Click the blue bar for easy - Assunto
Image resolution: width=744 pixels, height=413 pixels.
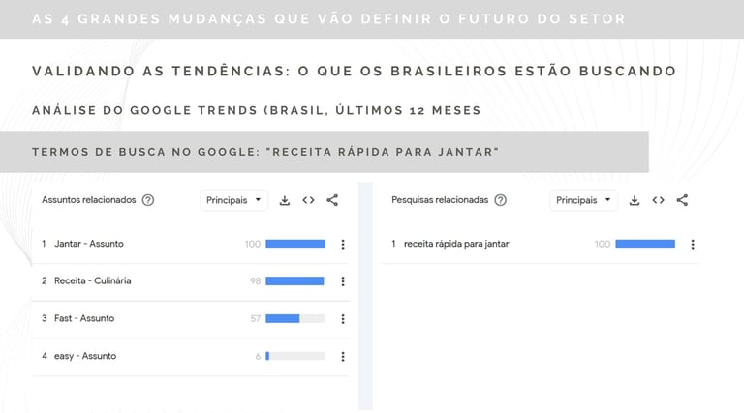[268, 356]
